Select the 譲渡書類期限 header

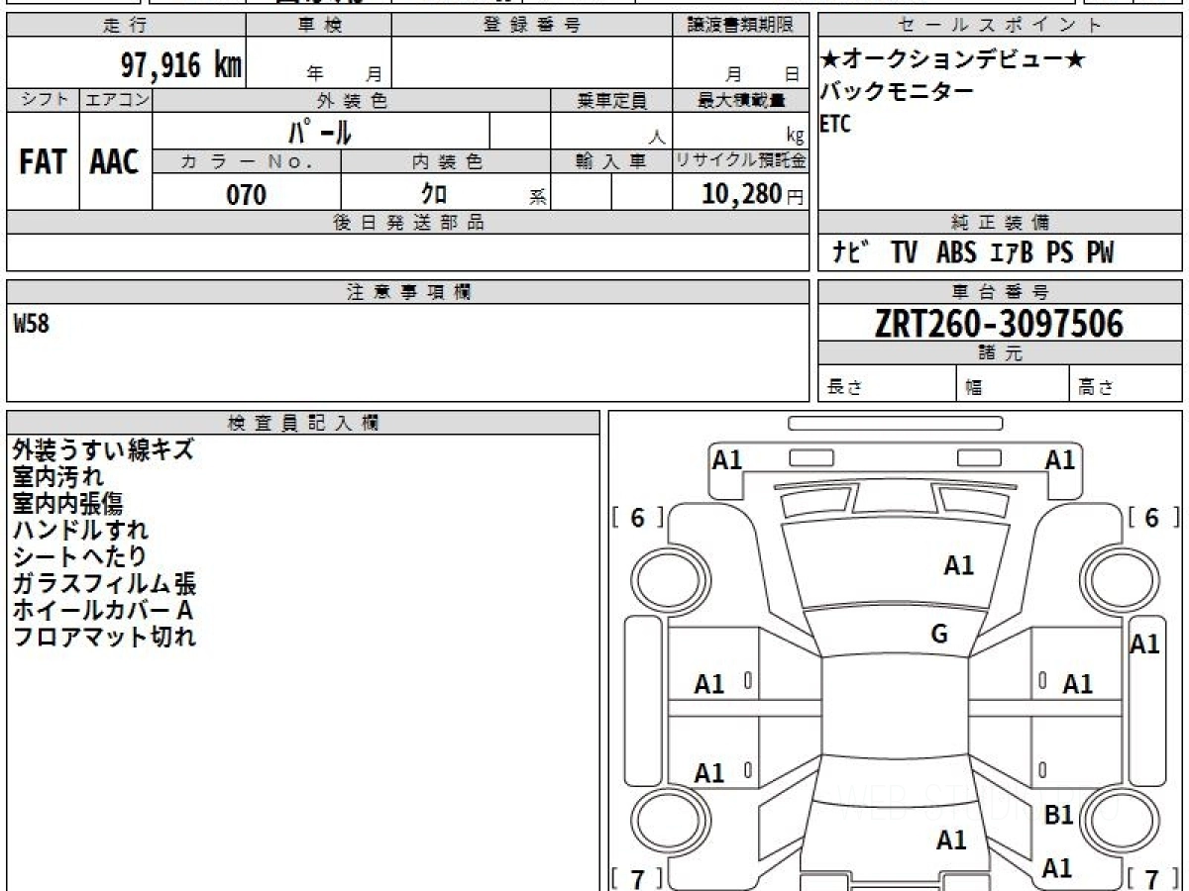[x=741, y=26]
